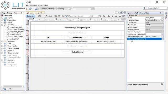This screenshot has width=168, height=94.
Task: Expand the Column Header band node
Action: pyautogui.click(x=2, y=48)
